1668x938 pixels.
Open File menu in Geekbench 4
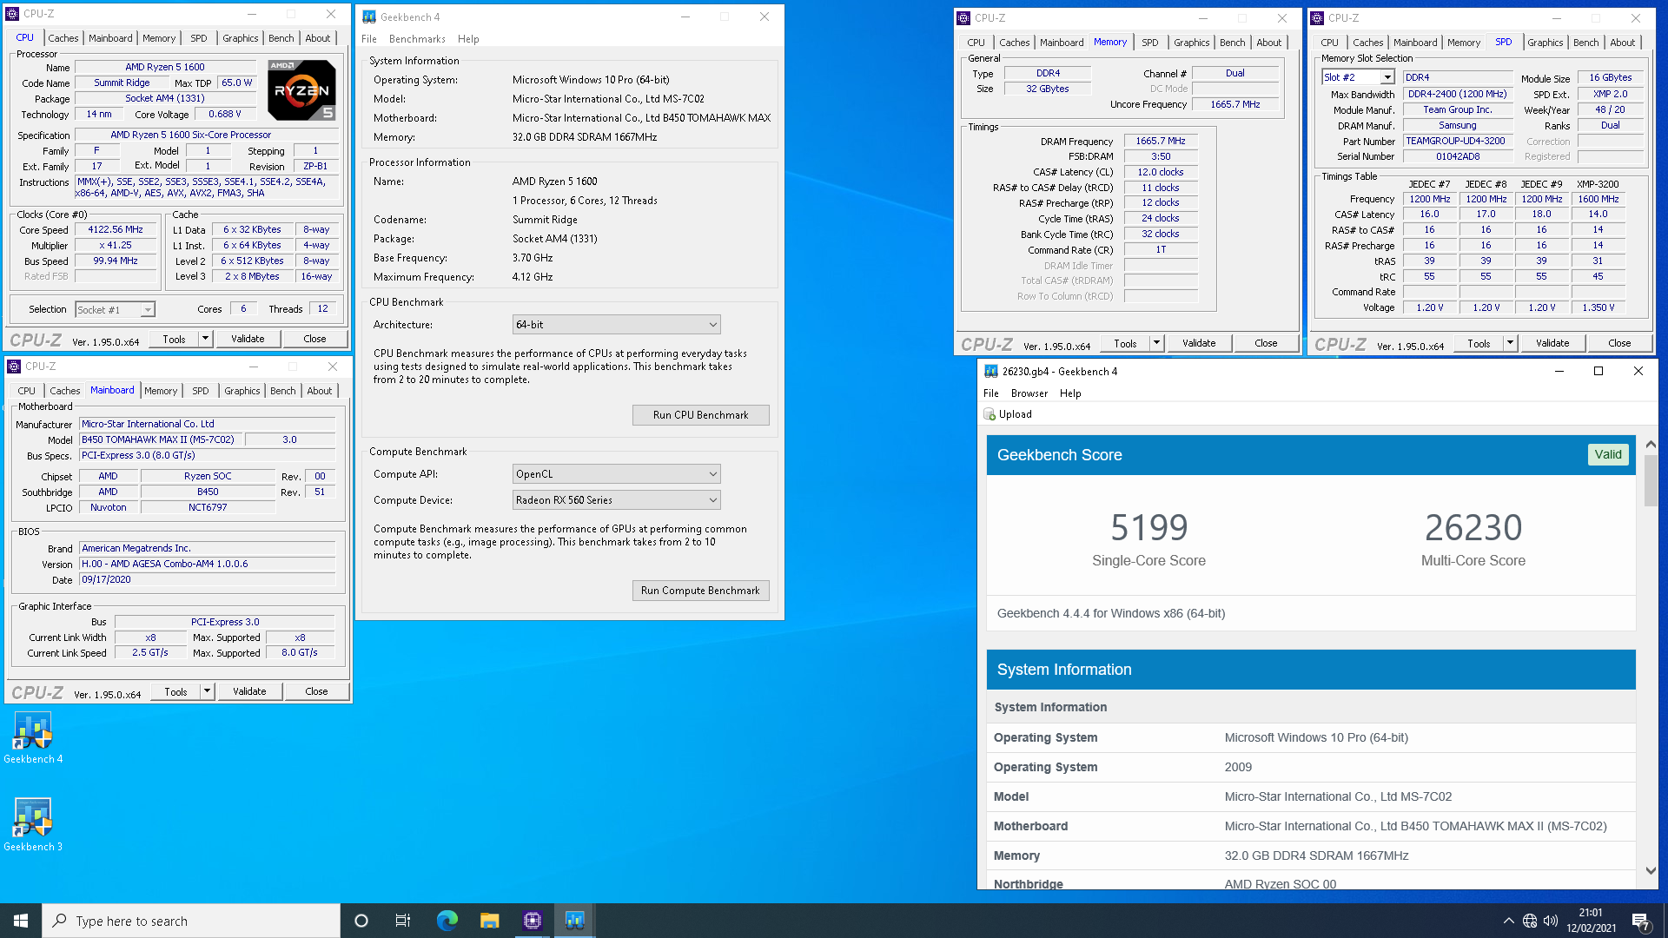369,39
